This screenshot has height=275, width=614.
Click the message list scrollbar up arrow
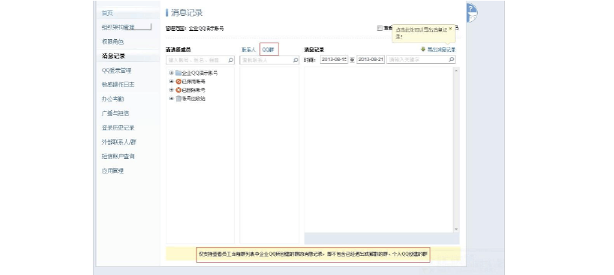(456, 70)
